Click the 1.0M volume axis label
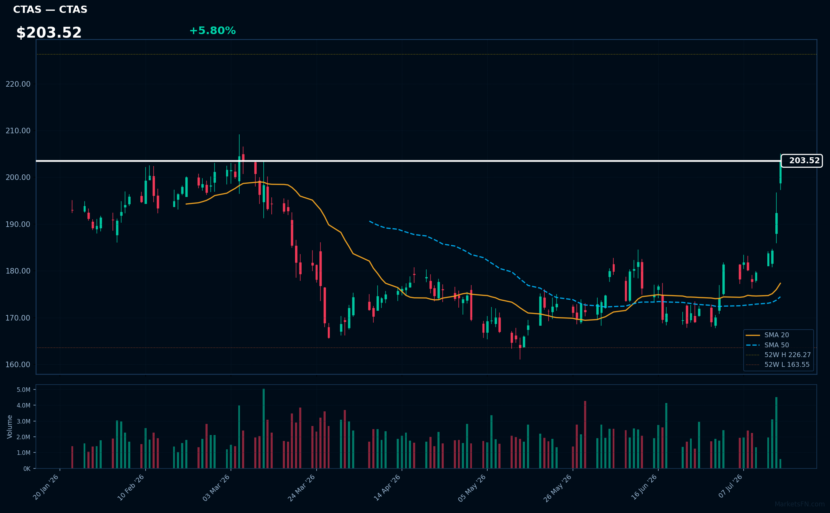 point(24,452)
